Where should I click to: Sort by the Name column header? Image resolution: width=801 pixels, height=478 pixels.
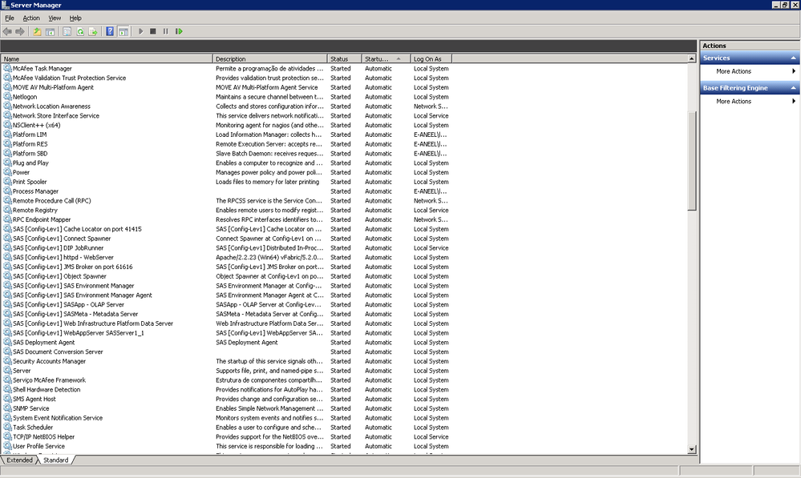tap(107, 59)
